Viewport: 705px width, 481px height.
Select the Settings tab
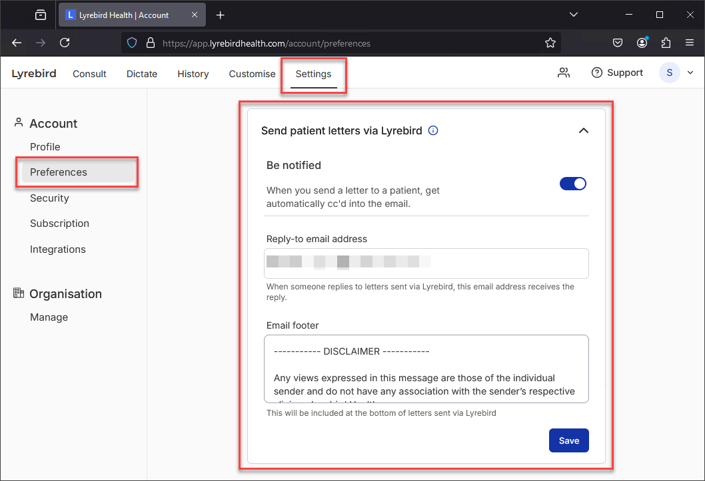point(313,74)
